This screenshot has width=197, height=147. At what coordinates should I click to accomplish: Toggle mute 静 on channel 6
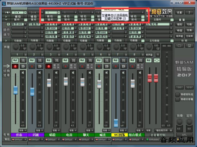tap(107, 66)
